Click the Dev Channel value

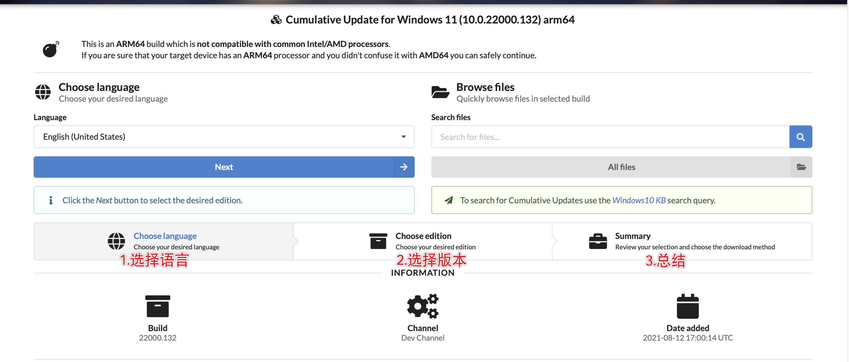pos(423,338)
